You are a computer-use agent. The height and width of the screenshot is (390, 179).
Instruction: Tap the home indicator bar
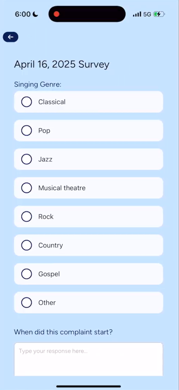(x=89, y=386)
